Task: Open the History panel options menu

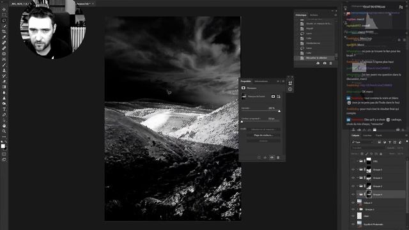Action: click(336, 15)
